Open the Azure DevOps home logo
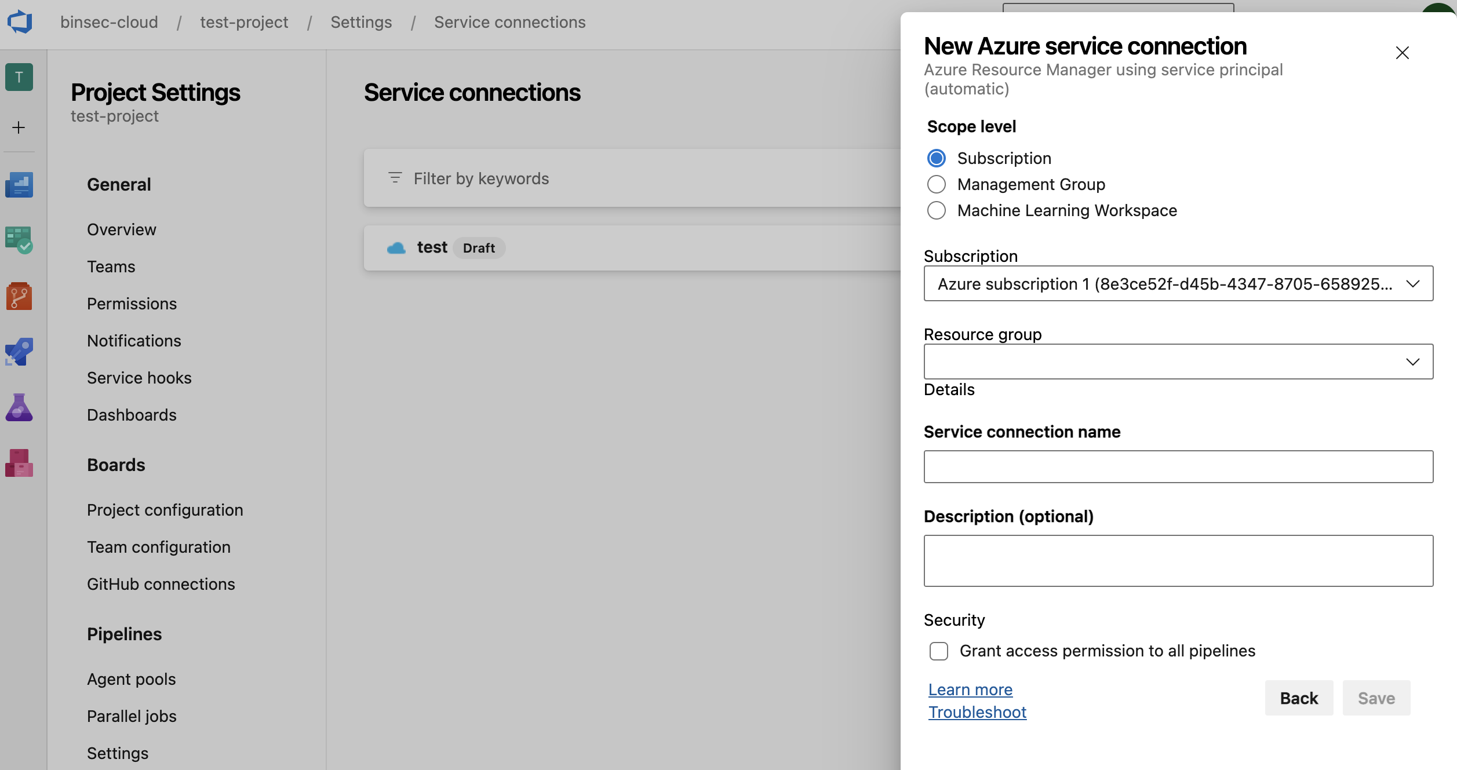 [20, 21]
